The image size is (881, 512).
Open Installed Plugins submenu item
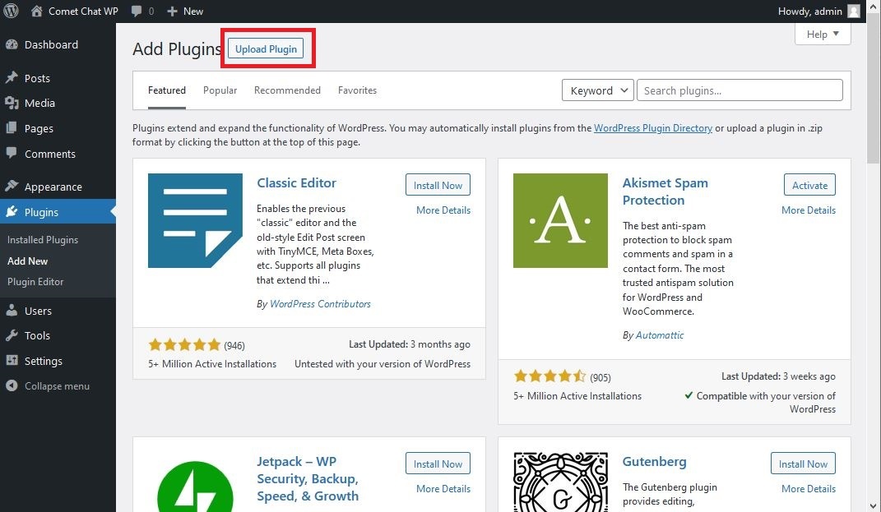(43, 240)
